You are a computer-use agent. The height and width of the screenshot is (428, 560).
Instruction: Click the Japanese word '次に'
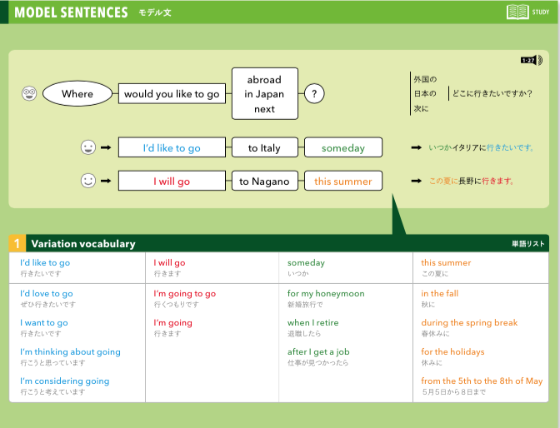pyautogui.click(x=421, y=108)
